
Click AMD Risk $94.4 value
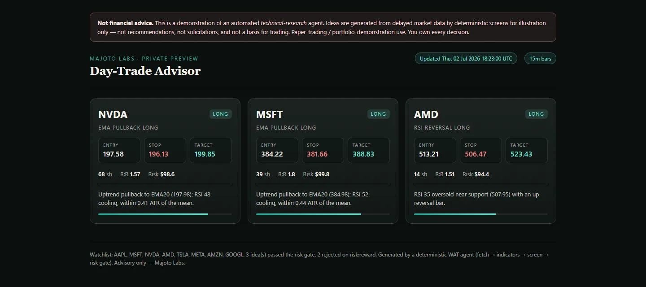point(476,174)
